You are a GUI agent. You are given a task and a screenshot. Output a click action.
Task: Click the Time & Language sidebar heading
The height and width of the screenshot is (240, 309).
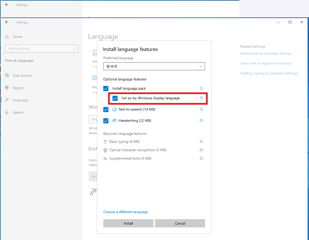19,60
